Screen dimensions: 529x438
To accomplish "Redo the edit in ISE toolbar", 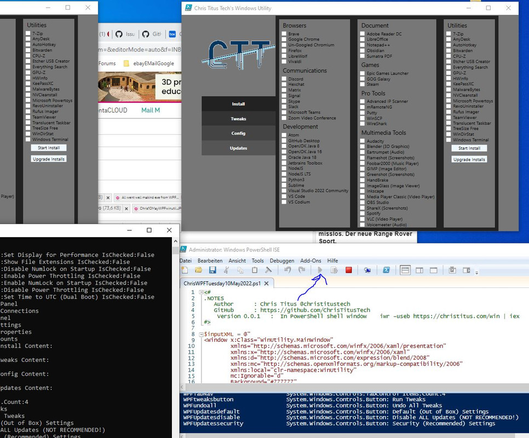I will point(302,270).
